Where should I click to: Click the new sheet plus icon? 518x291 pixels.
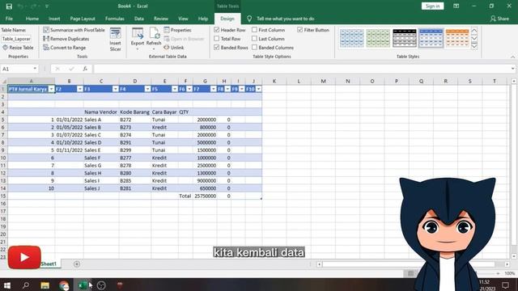coord(77,264)
